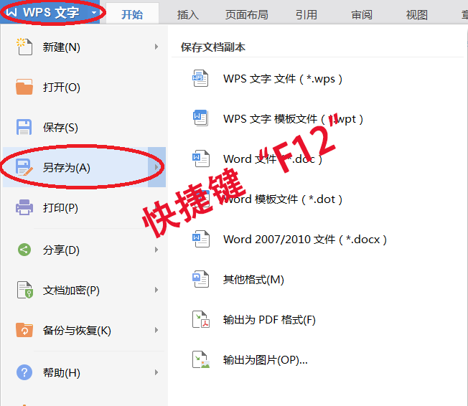Open the 页面布局 ribbon tab
468x406 pixels.
246,14
